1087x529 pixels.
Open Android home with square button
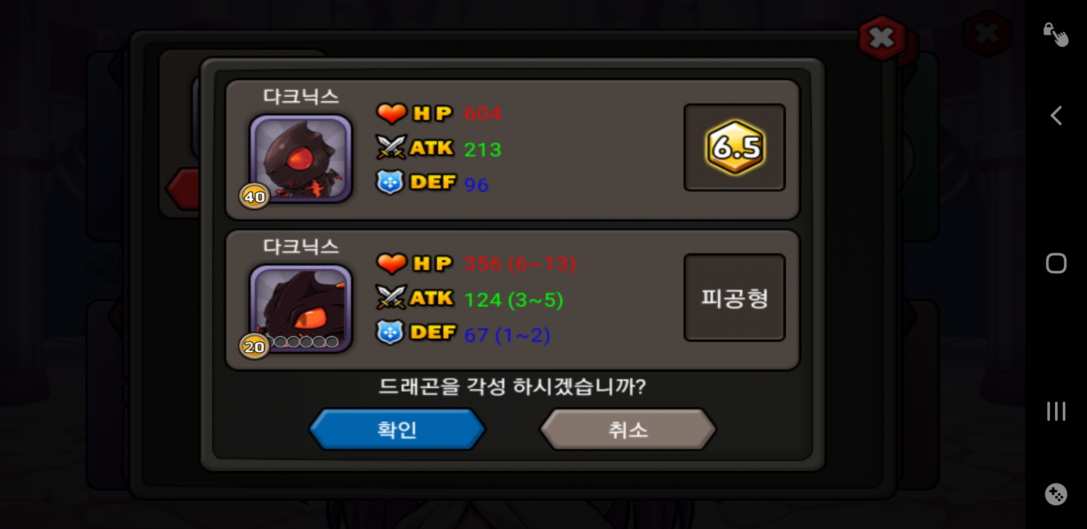1056,263
